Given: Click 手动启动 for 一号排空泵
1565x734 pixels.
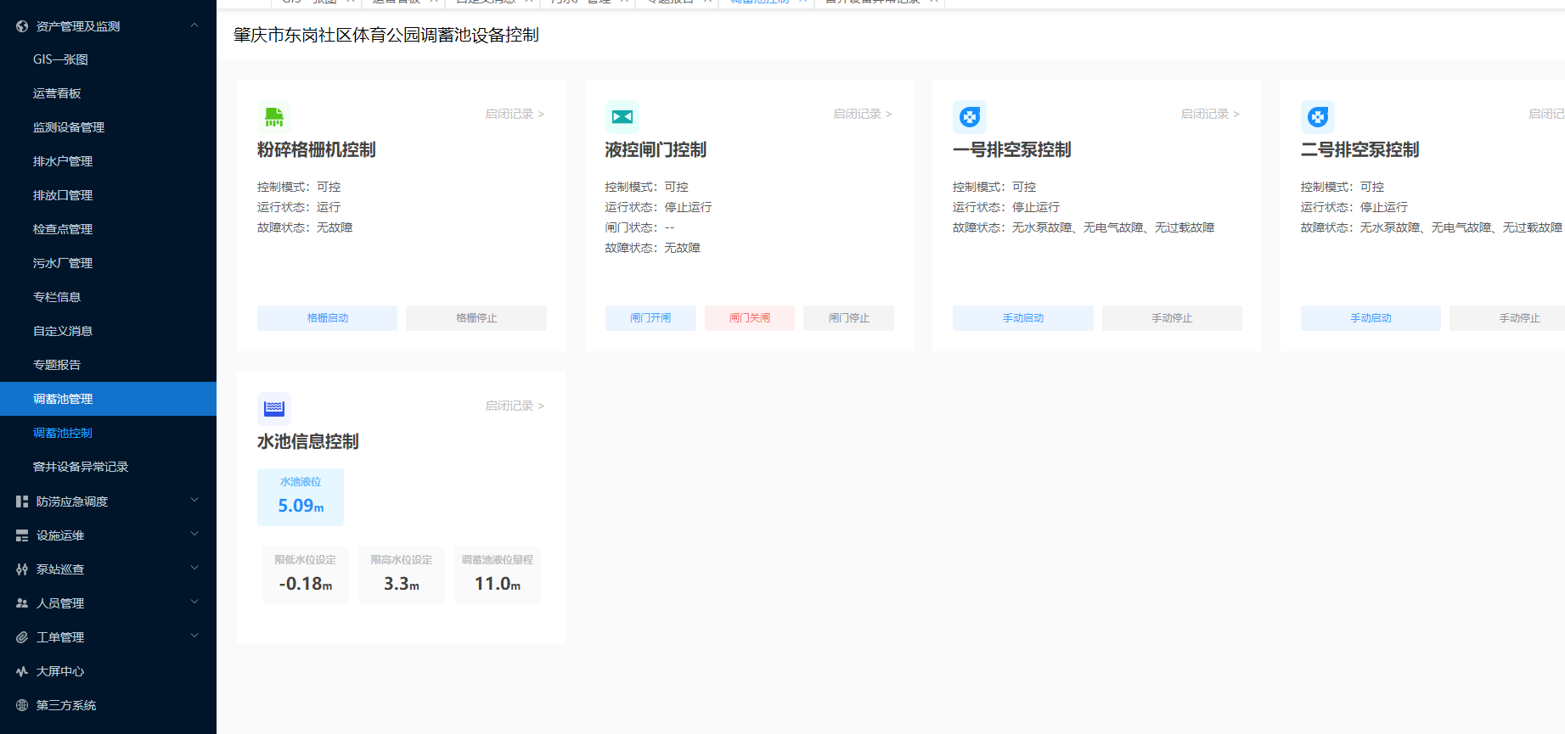Looking at the screenshot, I should click(1023, 318).
